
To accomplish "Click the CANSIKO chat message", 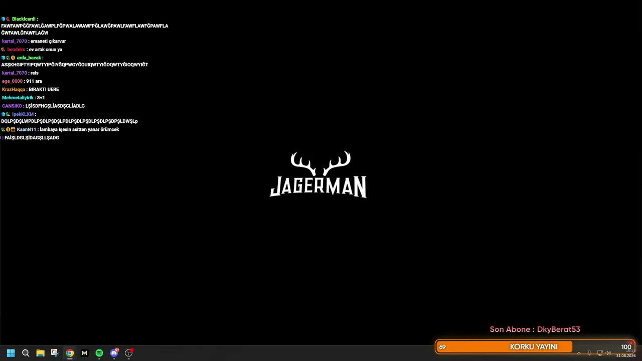I will point(43,106).
